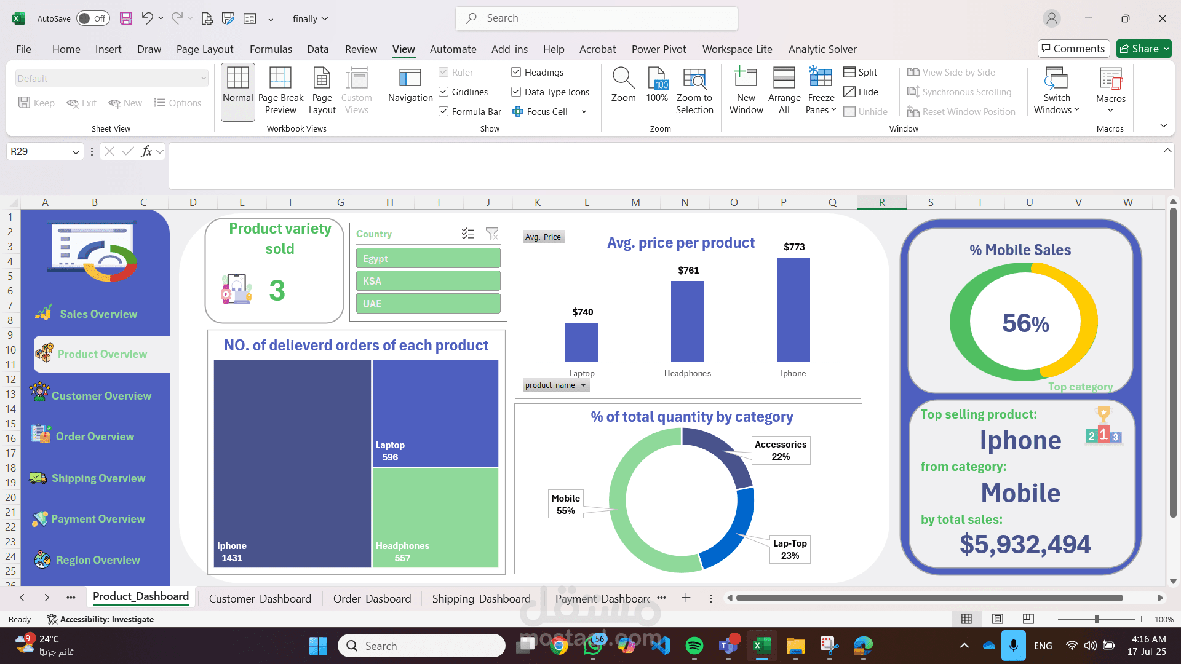Switch to Page Layout view in status bar
The image size is (1181, 664).
coord(998,619)
